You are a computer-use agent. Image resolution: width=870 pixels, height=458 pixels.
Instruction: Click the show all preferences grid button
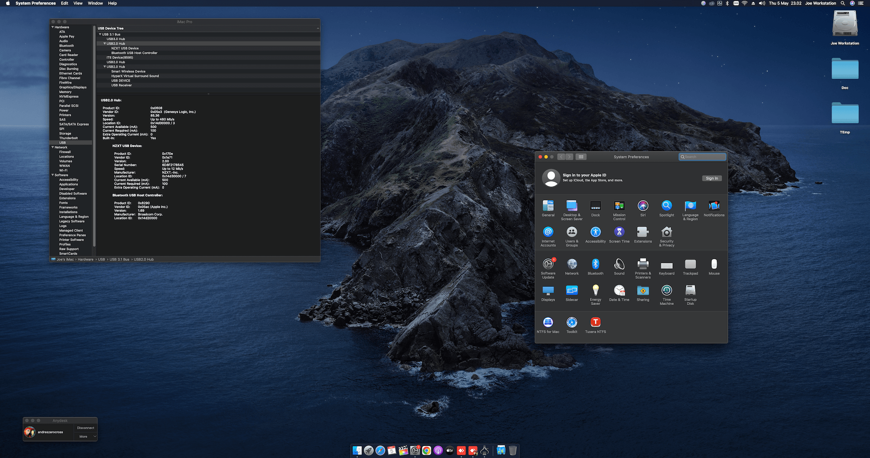[581, 157]
